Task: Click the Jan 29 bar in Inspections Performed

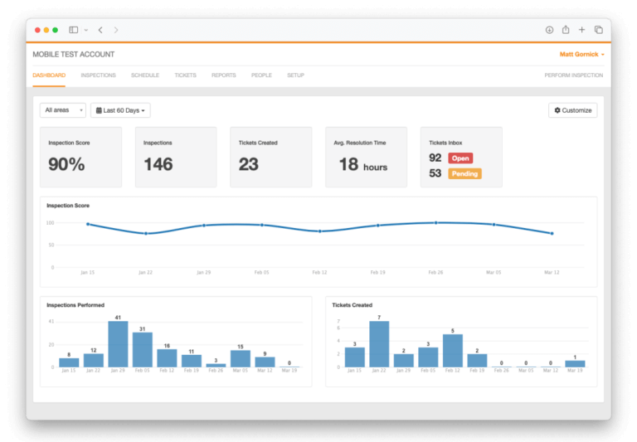Action: coord(118,344)
